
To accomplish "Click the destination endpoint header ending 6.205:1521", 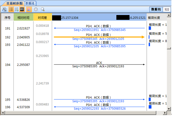I will coord(131,18).
